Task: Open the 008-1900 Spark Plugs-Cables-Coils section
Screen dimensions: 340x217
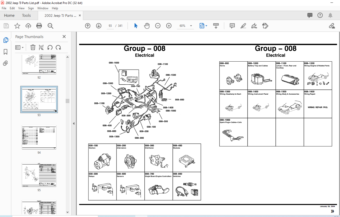Action: click(x=234, y=132)
